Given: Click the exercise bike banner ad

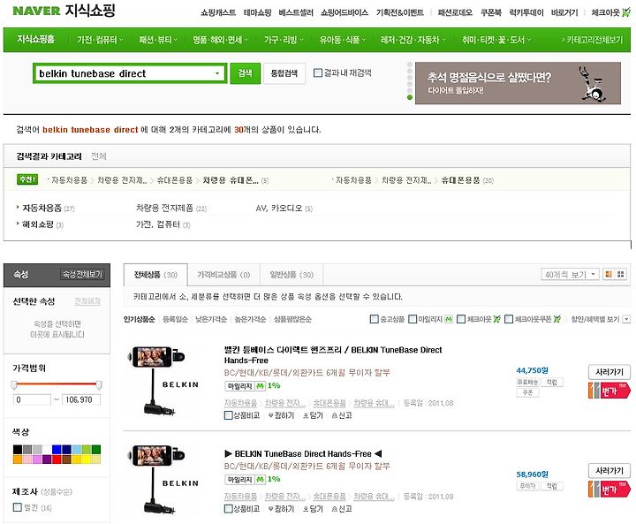Looking at the screenshot, I should tap(518, 83).
